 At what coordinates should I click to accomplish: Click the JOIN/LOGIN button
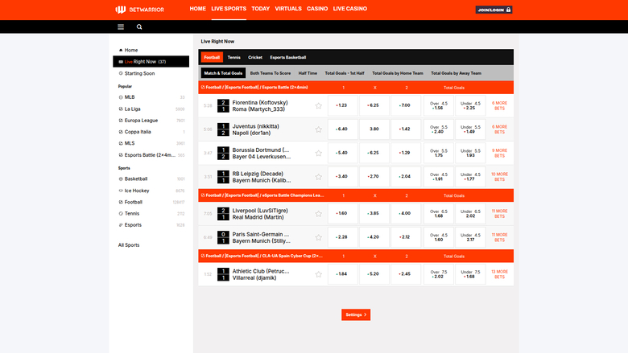tap(494, 10)
